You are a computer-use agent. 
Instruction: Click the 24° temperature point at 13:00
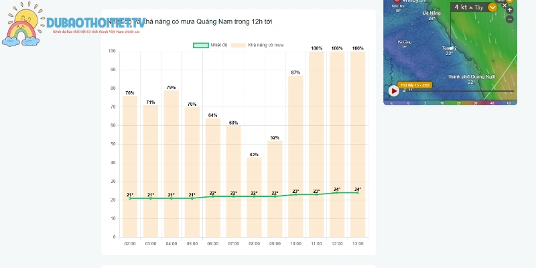[358, 193]
